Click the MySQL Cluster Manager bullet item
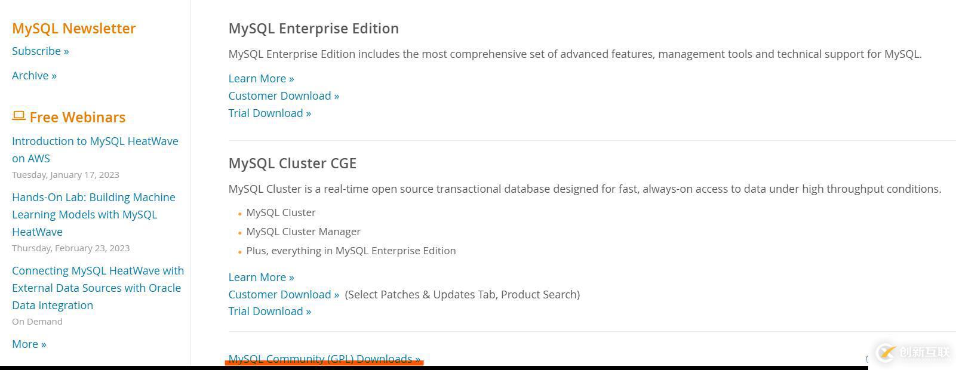This screenshot has width=956, height=370. (x=303, y=232)
